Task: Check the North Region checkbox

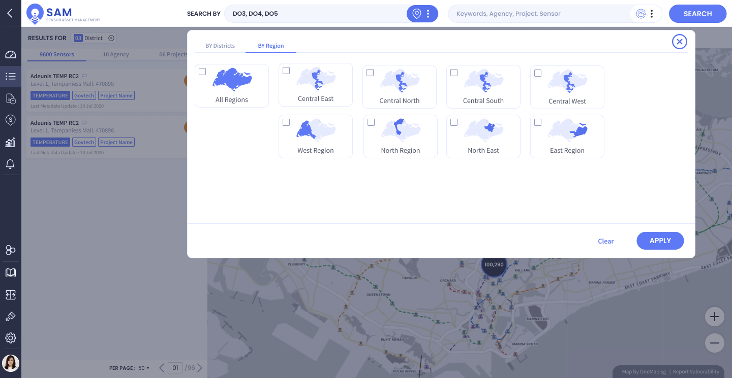Action: click(371, 122)
